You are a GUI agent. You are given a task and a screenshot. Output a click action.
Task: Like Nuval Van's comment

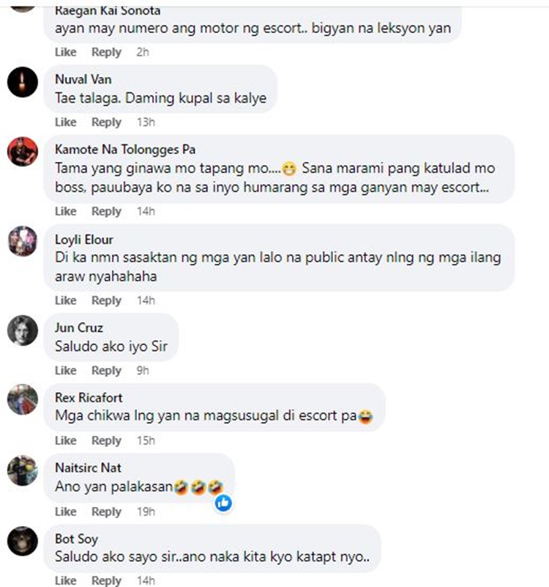coord(65,122)
